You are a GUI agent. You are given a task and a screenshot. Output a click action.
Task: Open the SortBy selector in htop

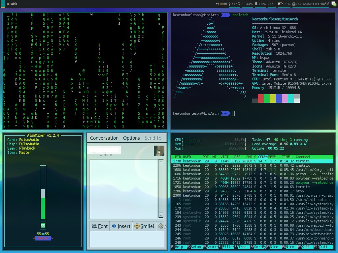[x=258, y=246]
